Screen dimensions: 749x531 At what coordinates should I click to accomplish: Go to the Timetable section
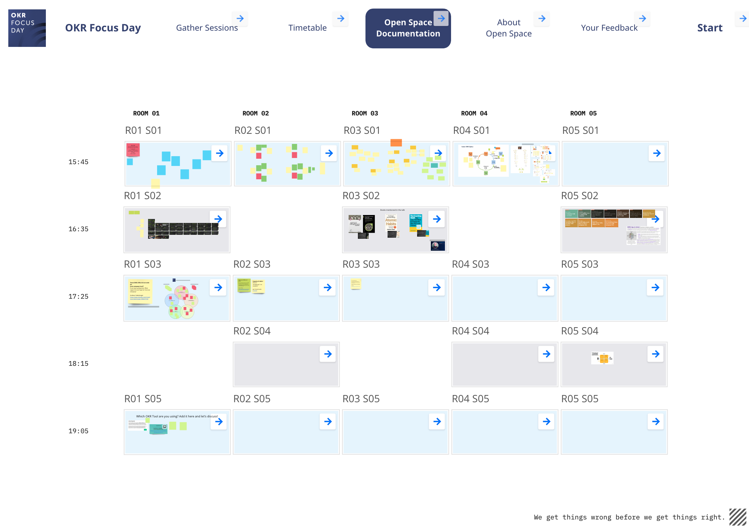(307, 28)
